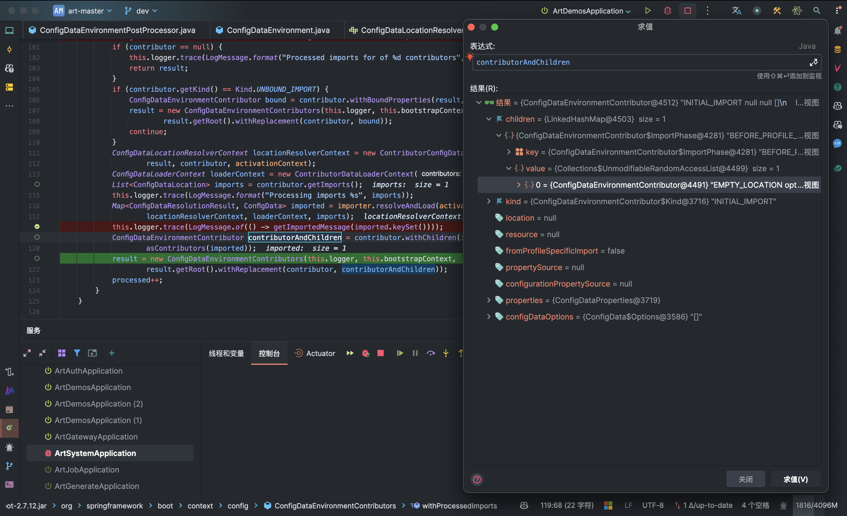Toggle the breakpoint on the highlighted logger.trace line

pos(37,227)
